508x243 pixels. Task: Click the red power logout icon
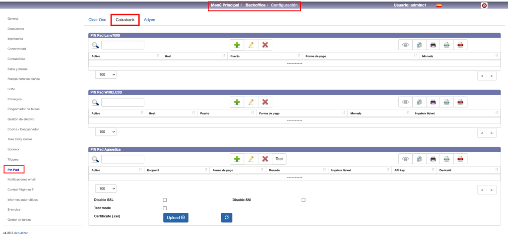[484, 5]
